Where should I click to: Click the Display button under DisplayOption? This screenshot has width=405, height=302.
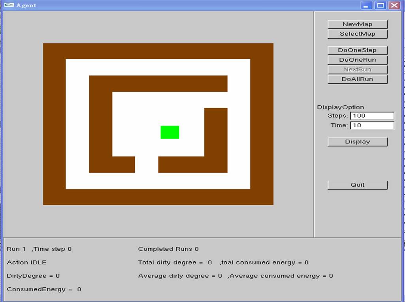point(357,141)
